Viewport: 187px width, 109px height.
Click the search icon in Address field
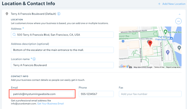point(14,35)
